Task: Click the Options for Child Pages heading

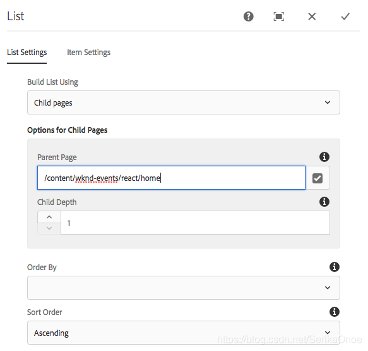Action: tap(68, 130)
